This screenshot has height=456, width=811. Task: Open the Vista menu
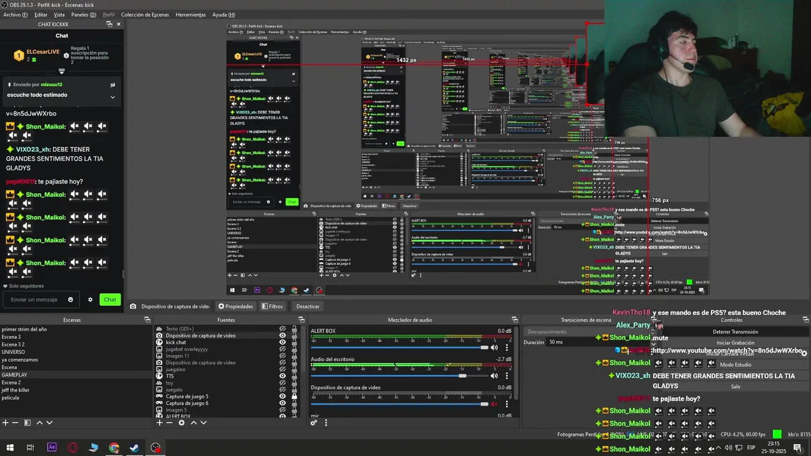click(x=59, y=15)
